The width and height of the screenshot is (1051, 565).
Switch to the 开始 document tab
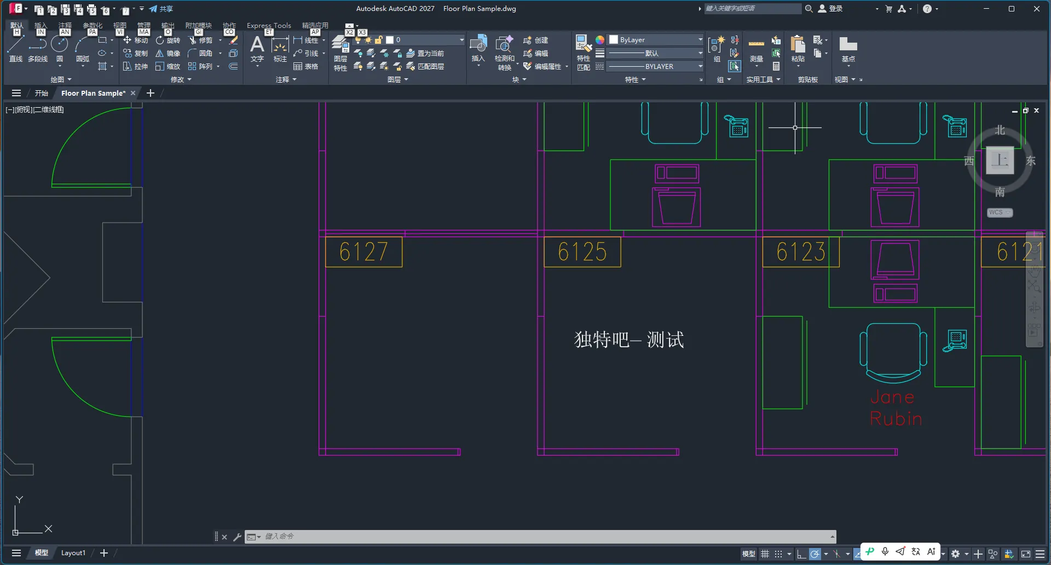(42, 93)
